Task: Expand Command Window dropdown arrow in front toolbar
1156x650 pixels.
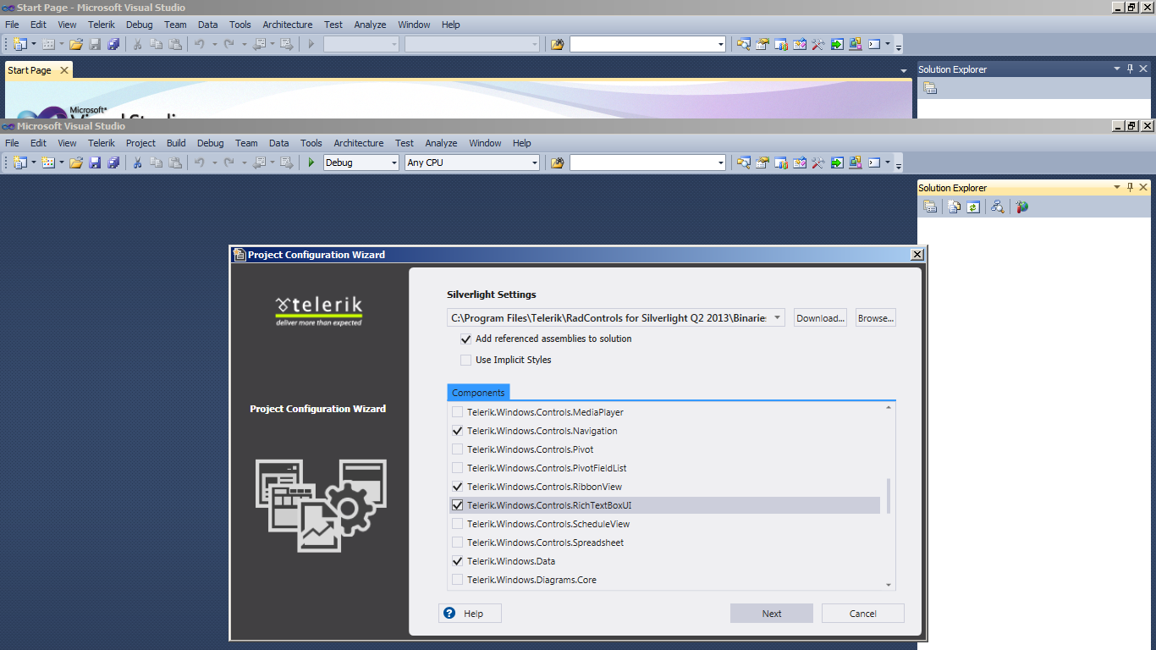Action: pos(888,162)
